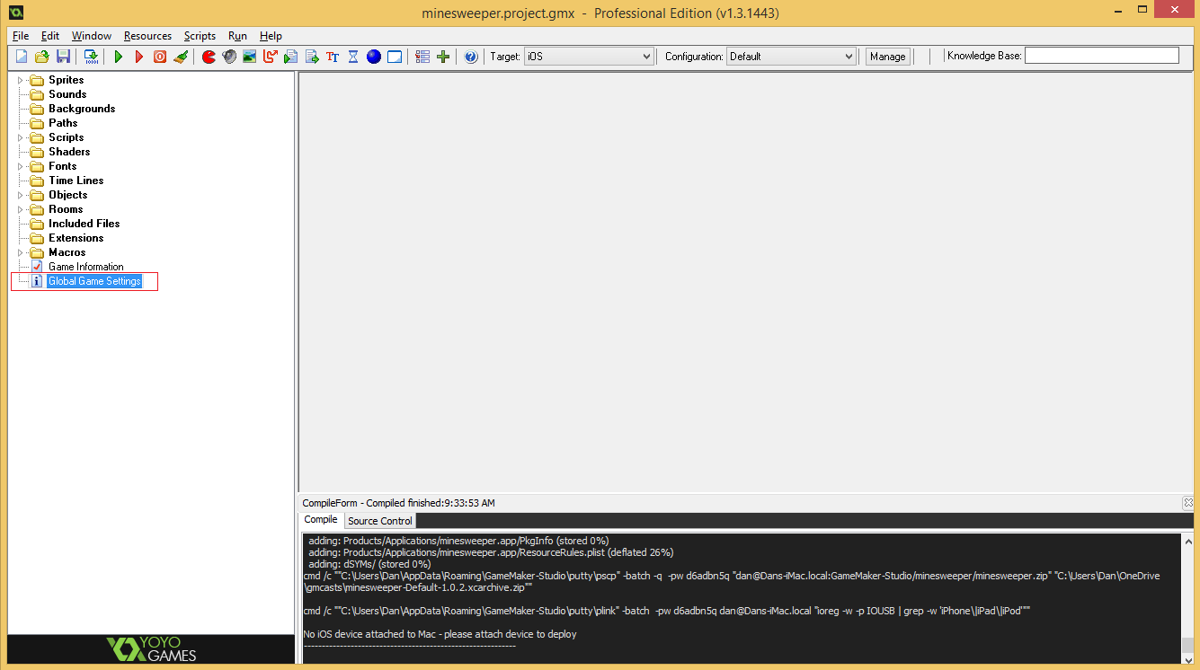Switch to the Source Control tab

[380, 521]
